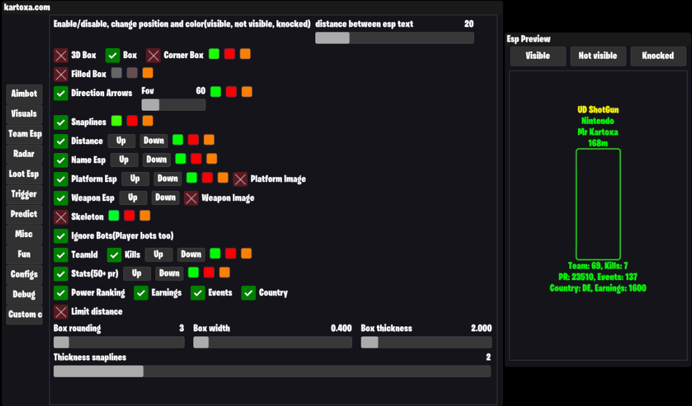Move Weapon Esp Down
This screenshot has width=692, height=406.
pyautogui.click(x=166, y=197)
